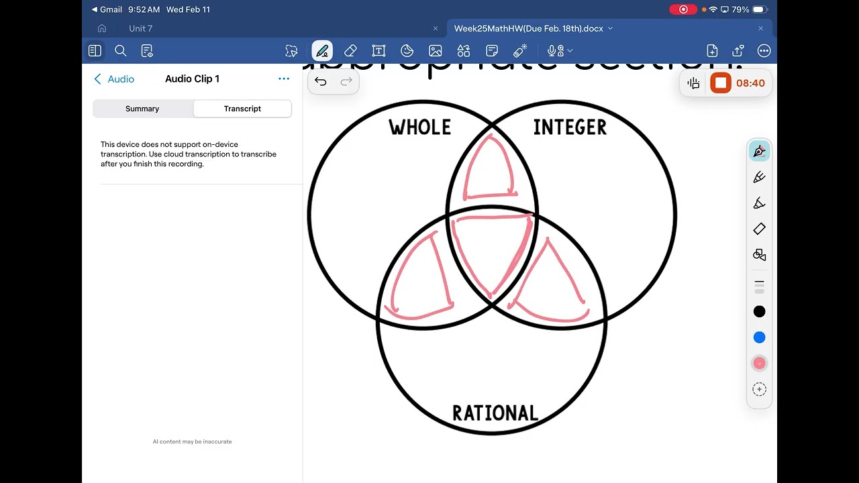This screenshot has height=483, width=859.
Task: Go back to Audio list
Action: 114,79
